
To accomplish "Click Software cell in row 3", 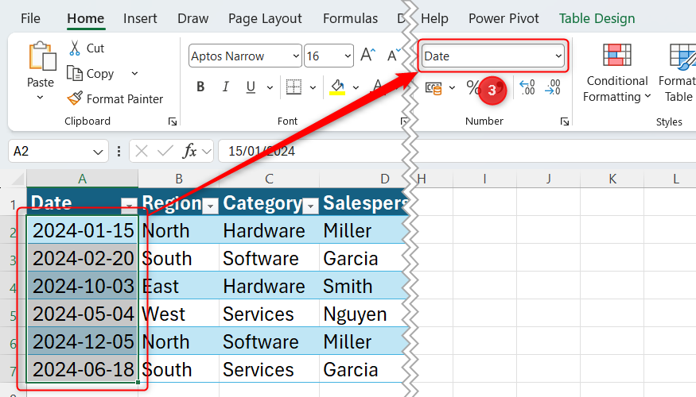I will pyautogui.click(x=269, y=258).
